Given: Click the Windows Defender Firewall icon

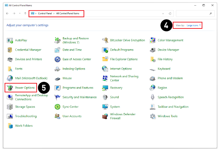Looking at the screenshot, I should (x=105, y=116).
